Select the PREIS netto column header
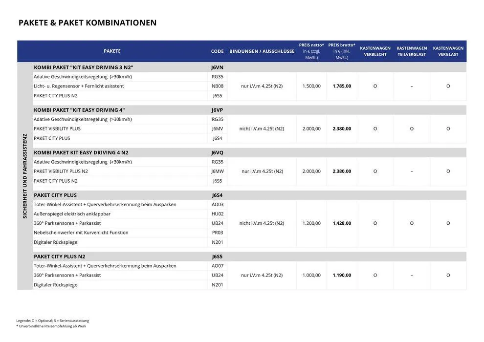 [311, 51]
